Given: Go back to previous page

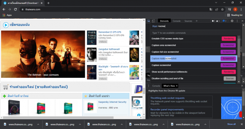Looking at the screenshot, I should (x=4, y=9).
